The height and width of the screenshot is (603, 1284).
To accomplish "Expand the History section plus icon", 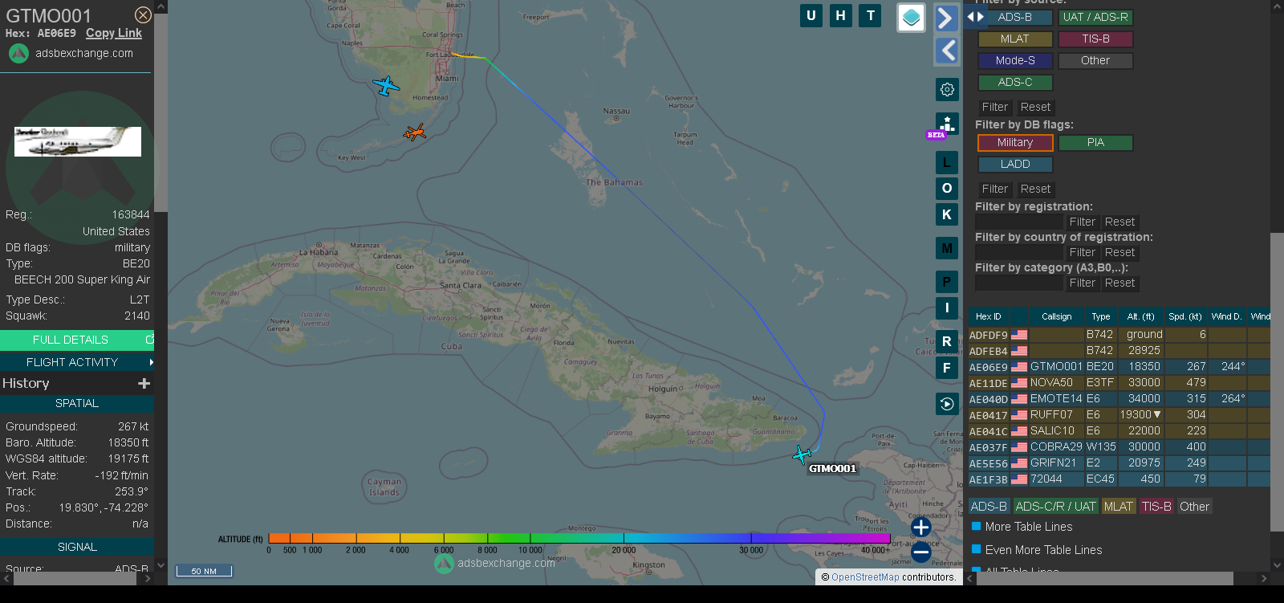I will 144,384.
